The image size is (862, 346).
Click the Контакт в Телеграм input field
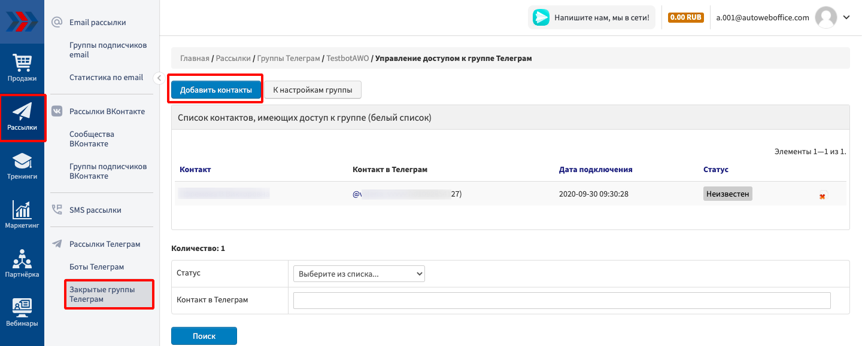pos(561,300)
